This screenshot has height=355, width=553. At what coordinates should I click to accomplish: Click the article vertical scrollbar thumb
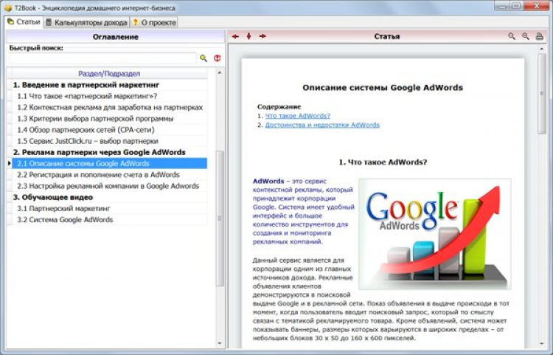pyautogui.click(x=542, y=94)
